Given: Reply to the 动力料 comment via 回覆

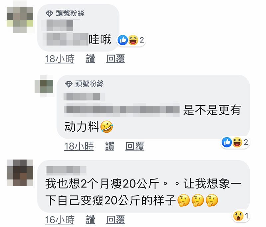Looking at the screenshot, I should click(x=135, y=146).
